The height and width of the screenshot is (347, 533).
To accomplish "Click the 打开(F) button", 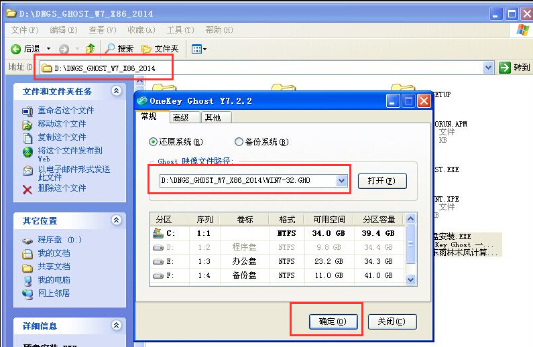I will (382, 181).
